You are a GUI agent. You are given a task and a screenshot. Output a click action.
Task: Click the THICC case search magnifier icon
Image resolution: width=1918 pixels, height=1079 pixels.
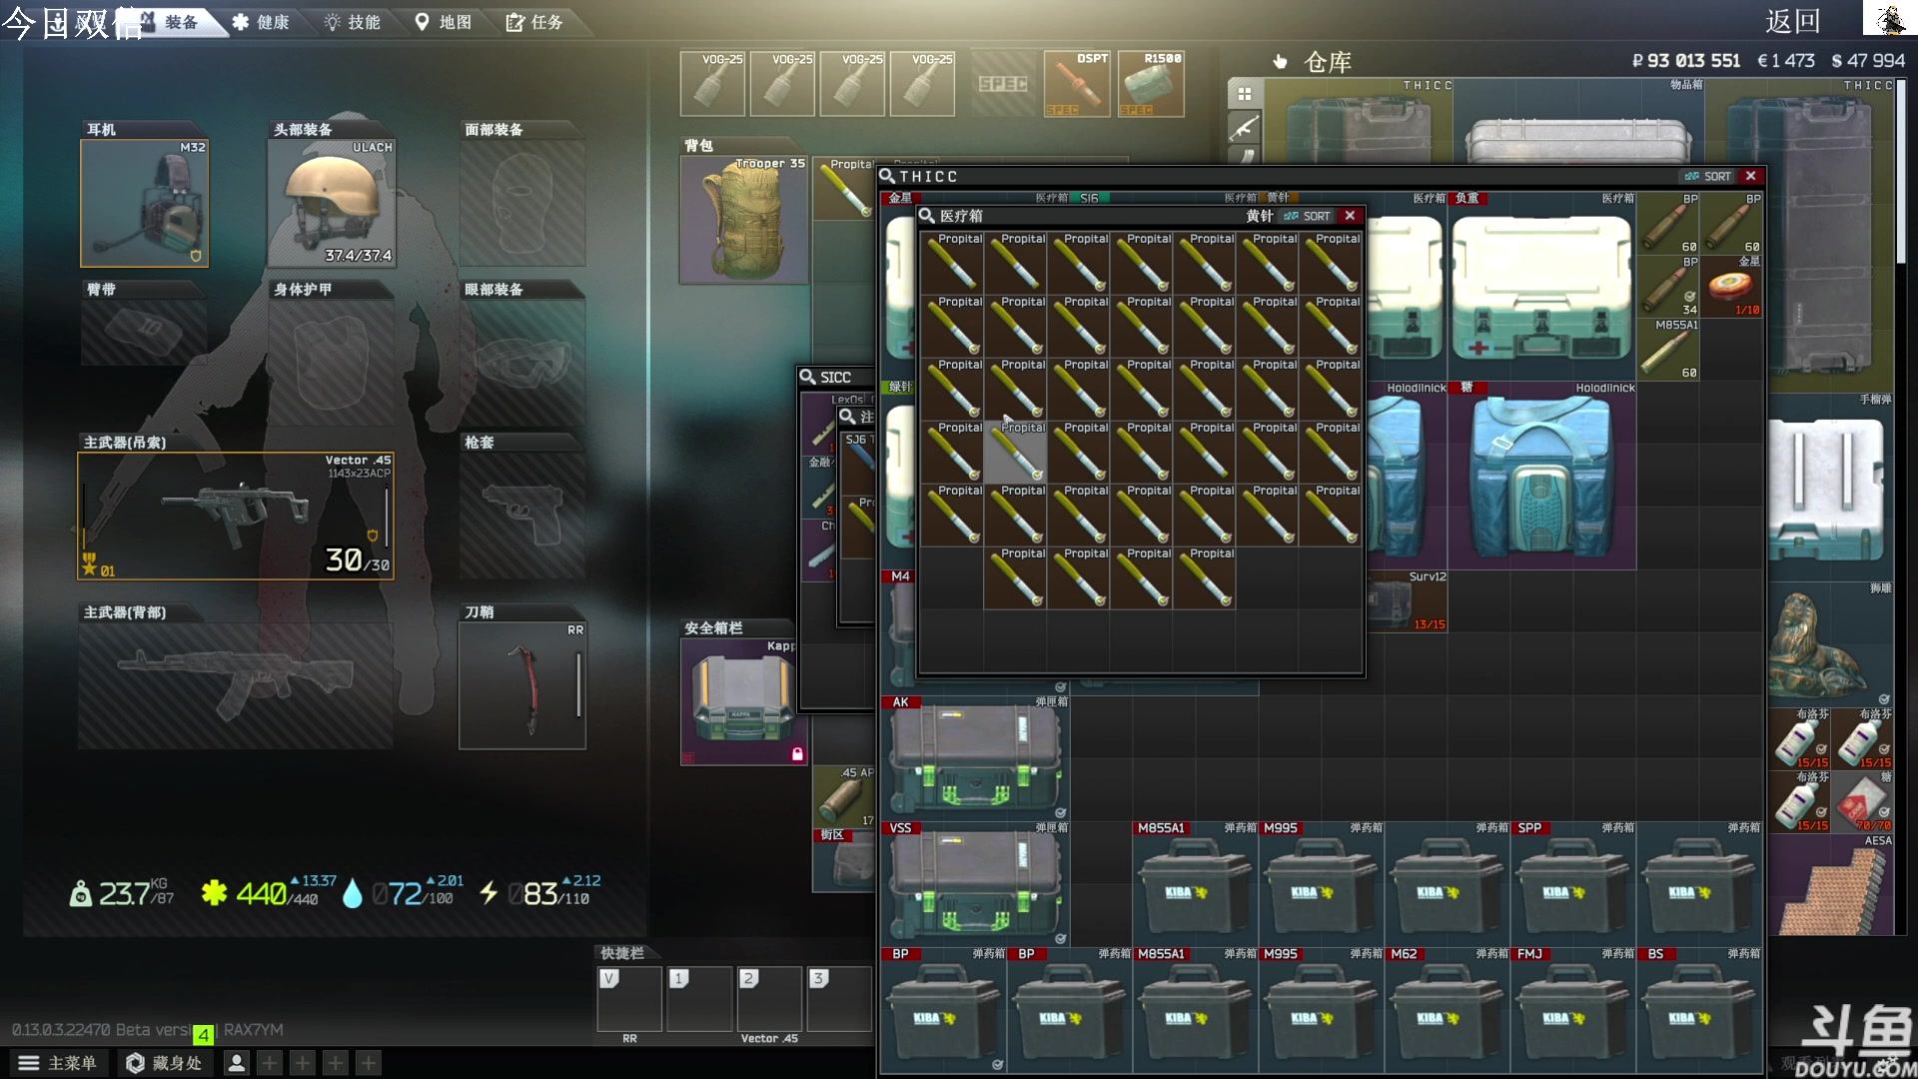886,176
